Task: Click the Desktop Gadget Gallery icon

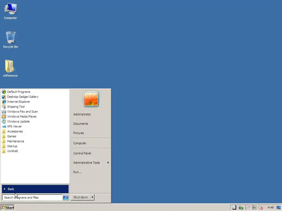Action: (4, 97)
